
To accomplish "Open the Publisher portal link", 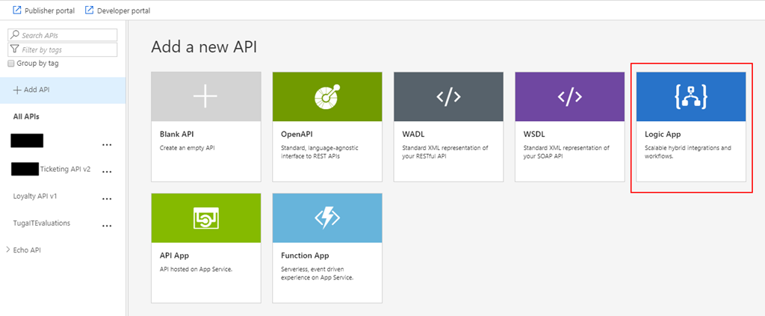I will tap(49, 10).
